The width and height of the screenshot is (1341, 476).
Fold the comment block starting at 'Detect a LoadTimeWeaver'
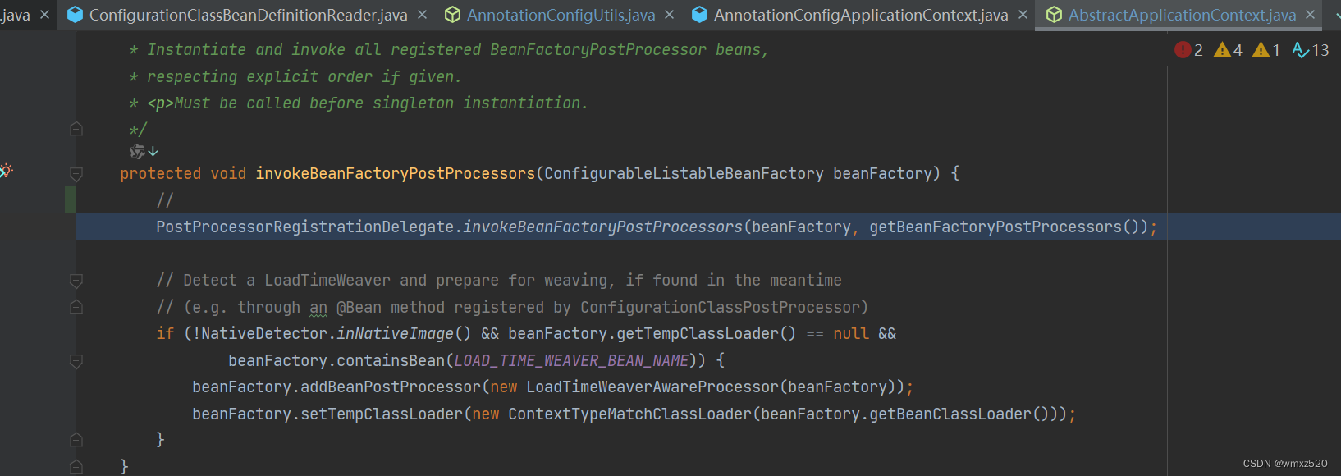(76, 280)
